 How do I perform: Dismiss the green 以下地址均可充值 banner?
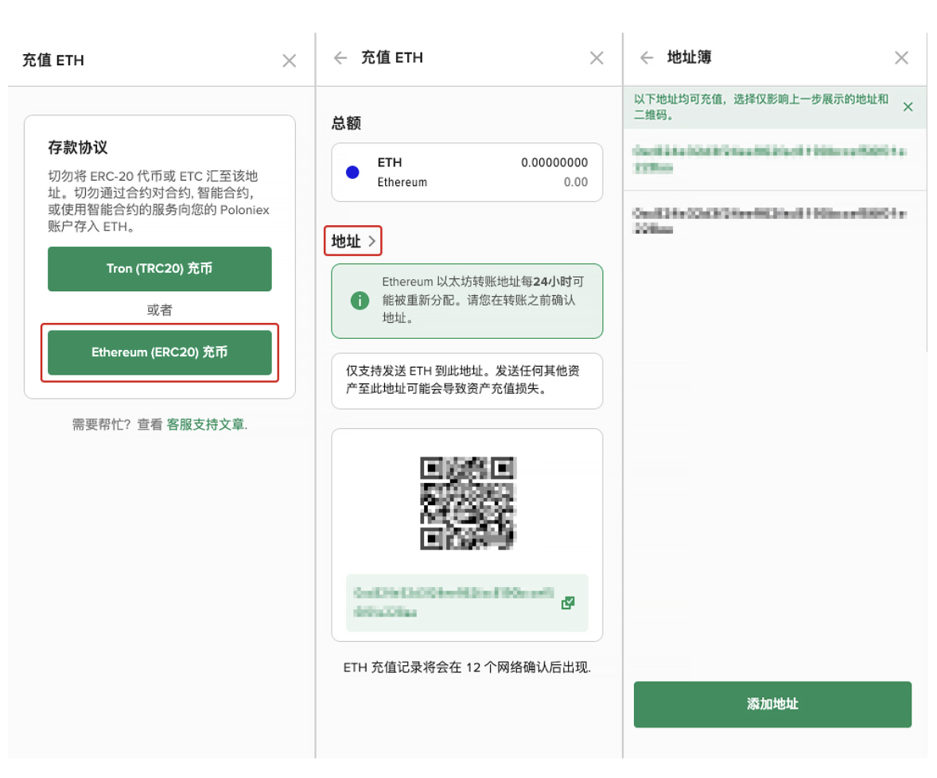(x=908, y=107)
